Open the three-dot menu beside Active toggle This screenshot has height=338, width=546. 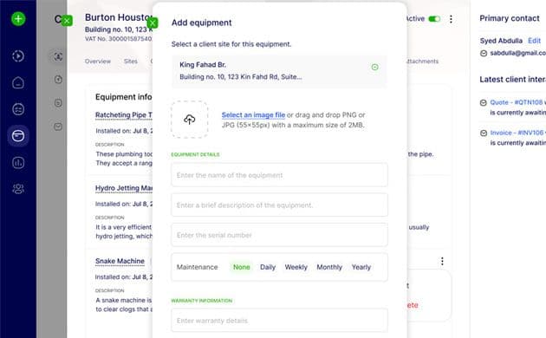click(451, 19)
